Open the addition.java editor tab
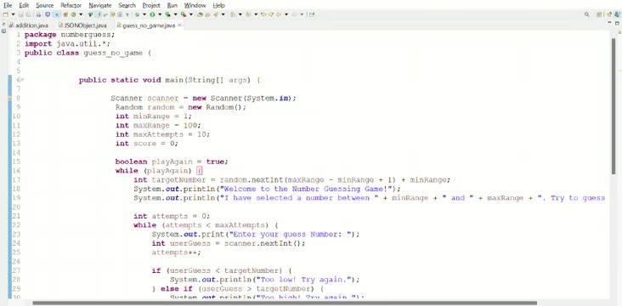The height and width of the screenshot is (306, 622). [x=29, y=25]
